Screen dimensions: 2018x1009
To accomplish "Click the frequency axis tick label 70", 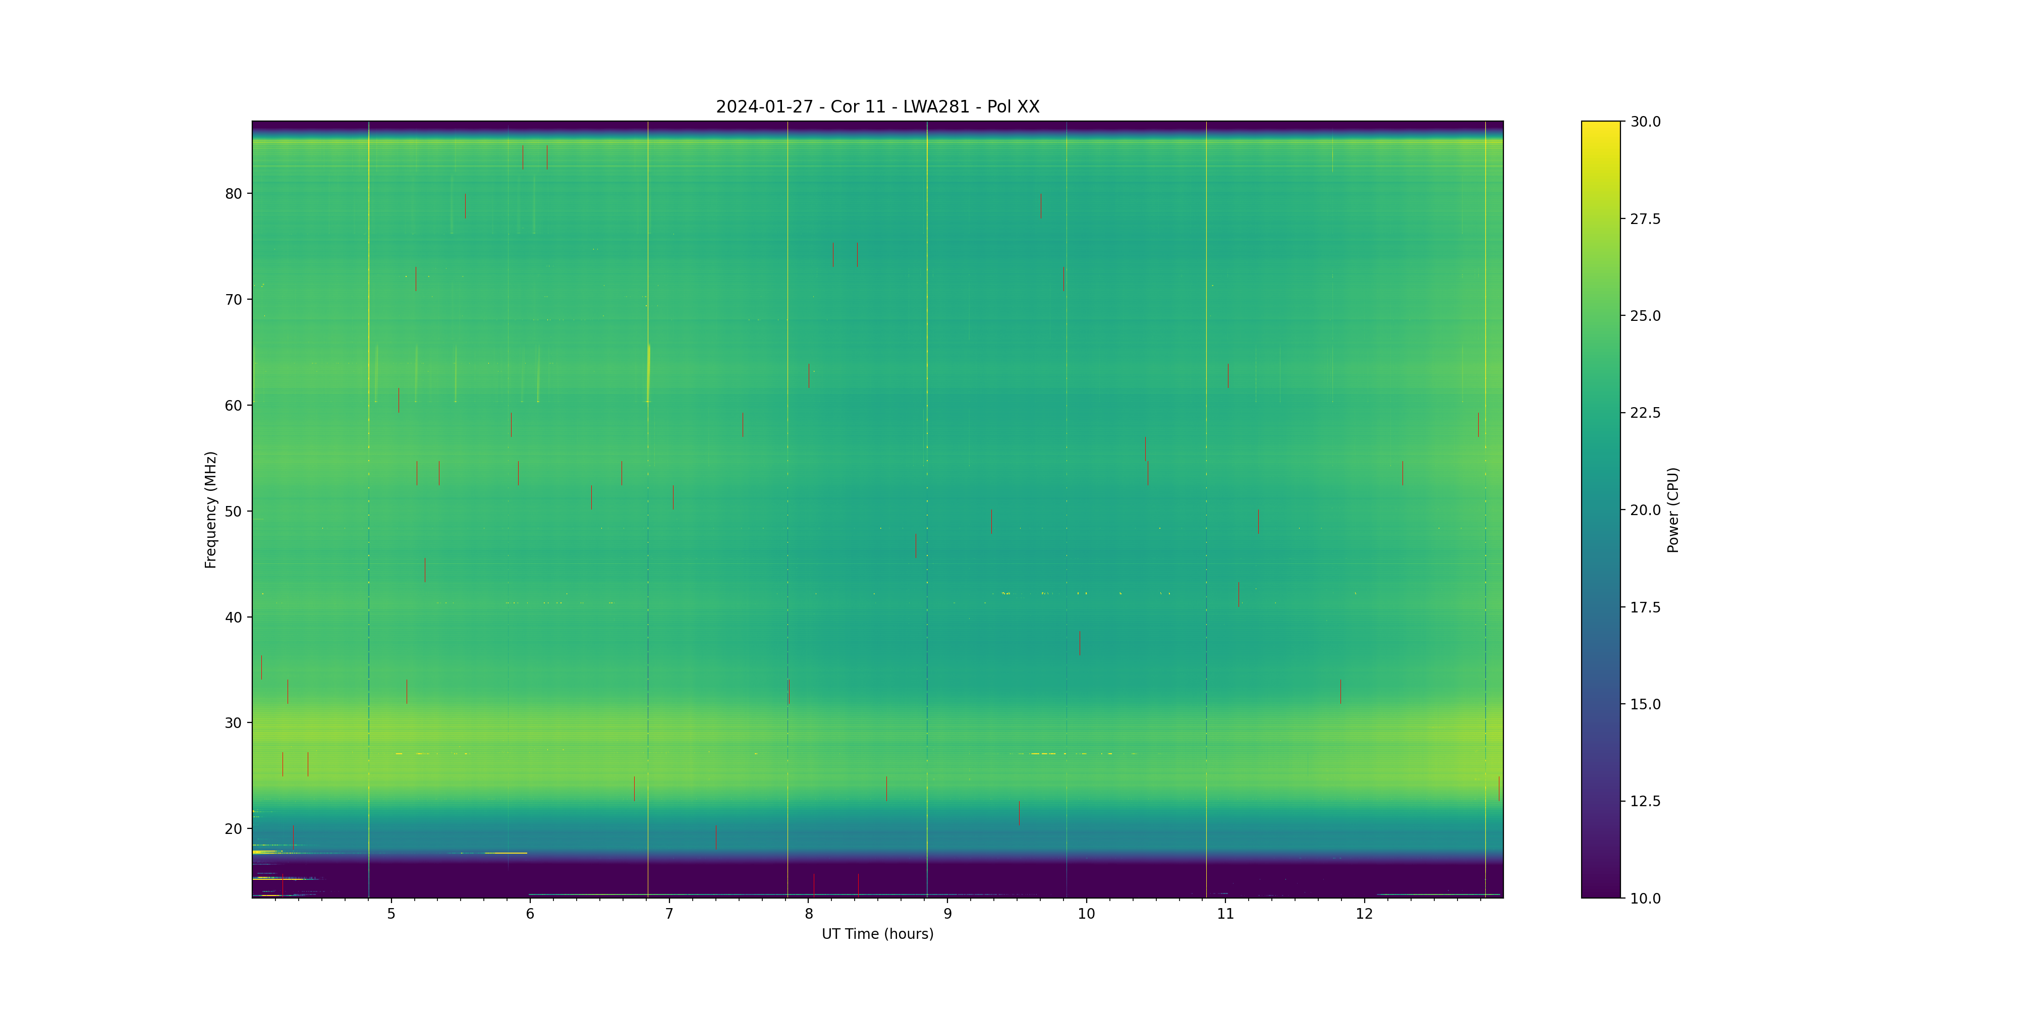I will click(234, 299).
